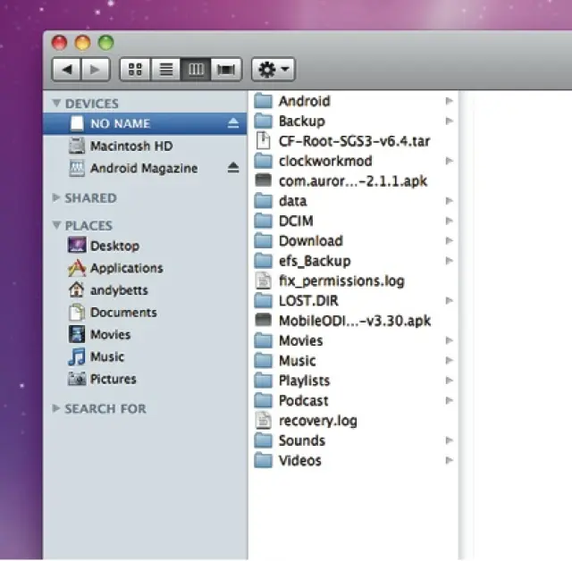The width and height of the screenshot is (572, 561).
Task: Click the Forward navigation arrow
Action: point(95,70)
